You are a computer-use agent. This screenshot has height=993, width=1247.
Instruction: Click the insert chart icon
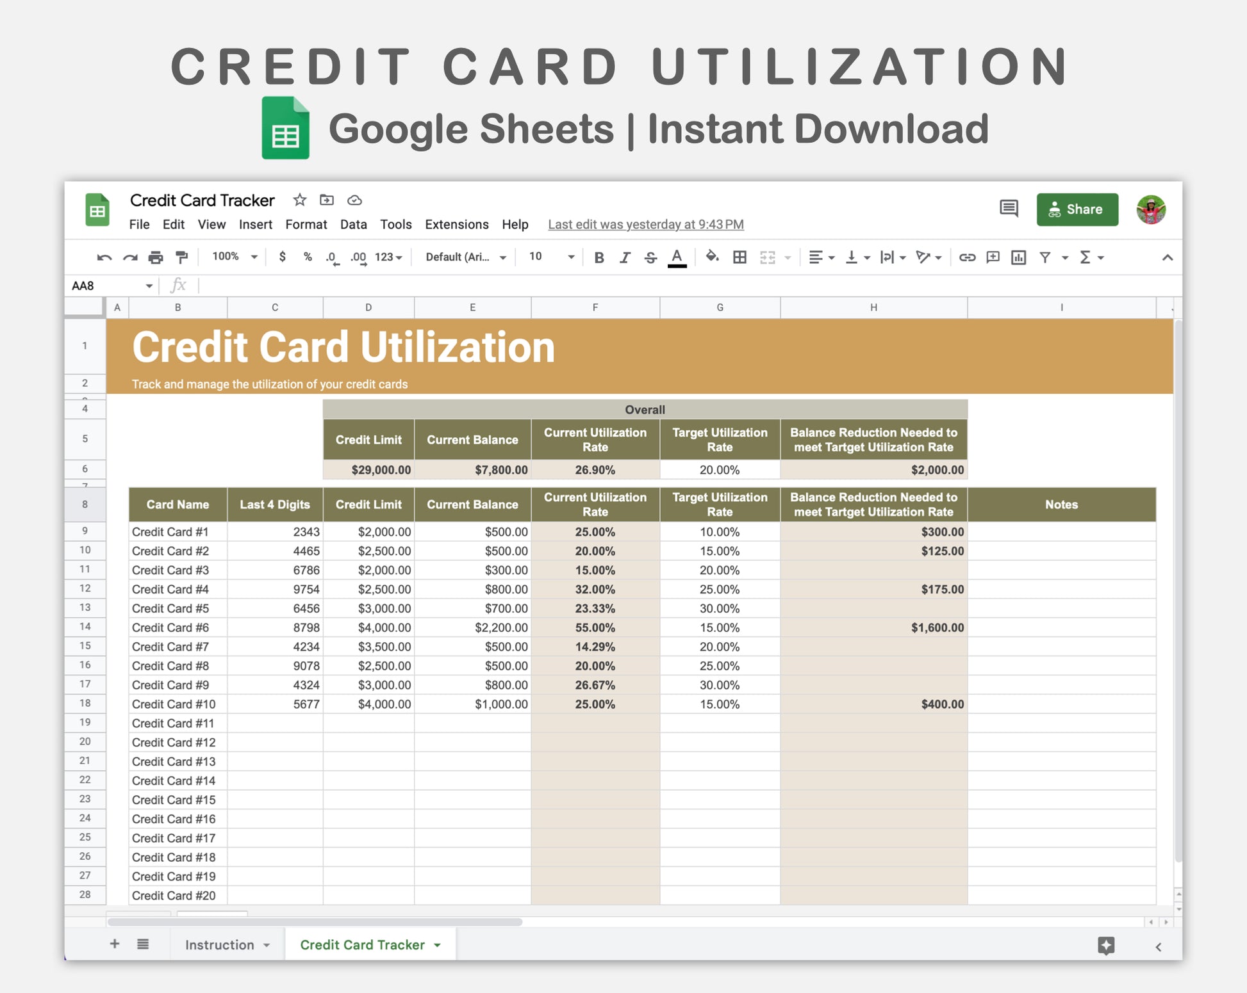tap(1018, 257)
